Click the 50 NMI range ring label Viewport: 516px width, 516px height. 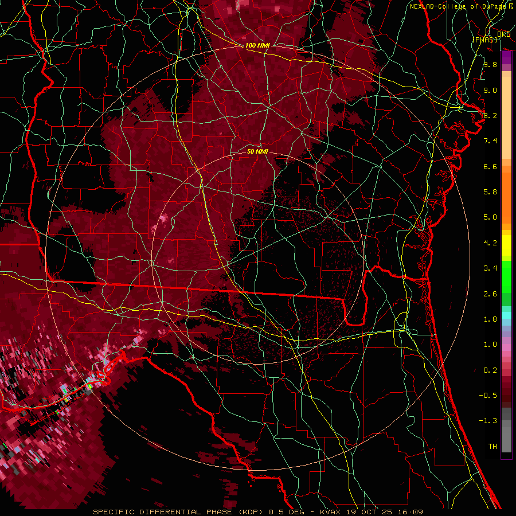[x=257, y=151]
